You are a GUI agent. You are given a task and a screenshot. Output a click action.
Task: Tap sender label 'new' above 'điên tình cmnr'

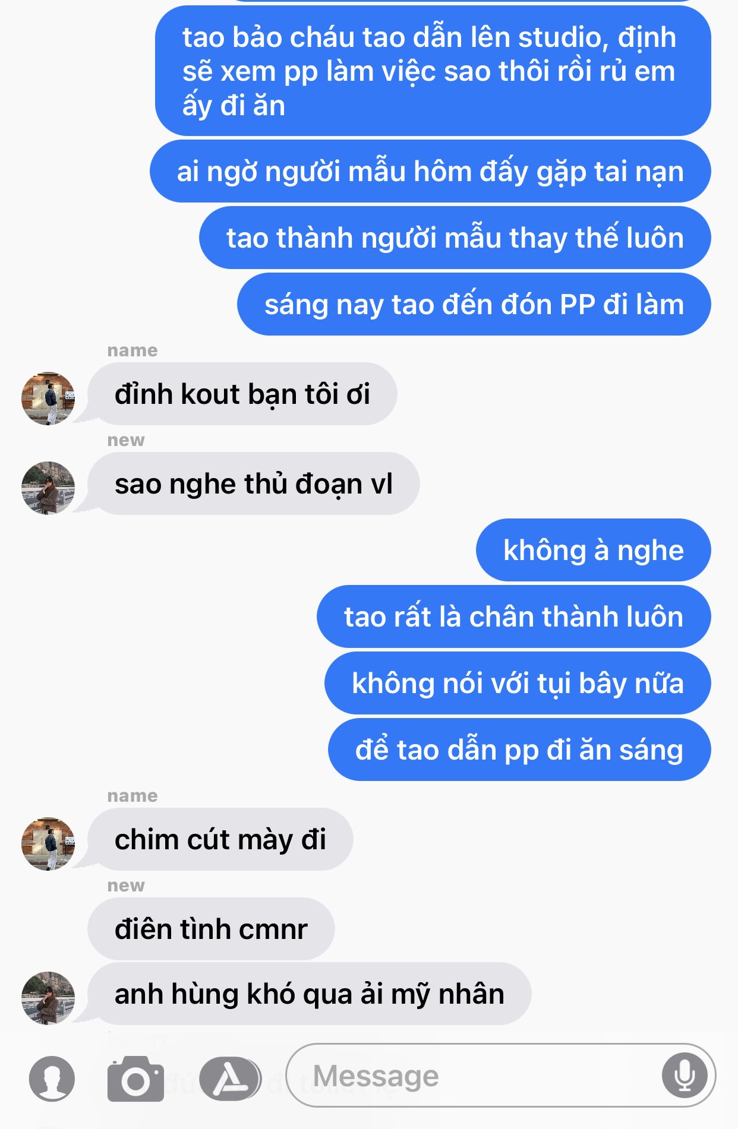[x=126, y=886]
